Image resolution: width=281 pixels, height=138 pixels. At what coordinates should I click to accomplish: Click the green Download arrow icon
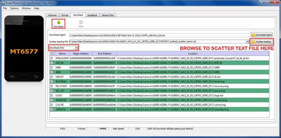tap(59, 22)
